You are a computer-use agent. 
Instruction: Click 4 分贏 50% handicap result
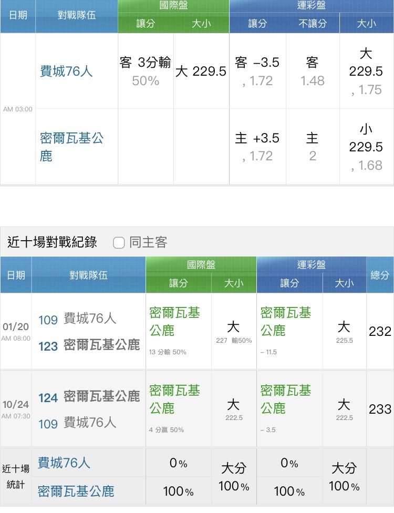click(x=167, y=429)
